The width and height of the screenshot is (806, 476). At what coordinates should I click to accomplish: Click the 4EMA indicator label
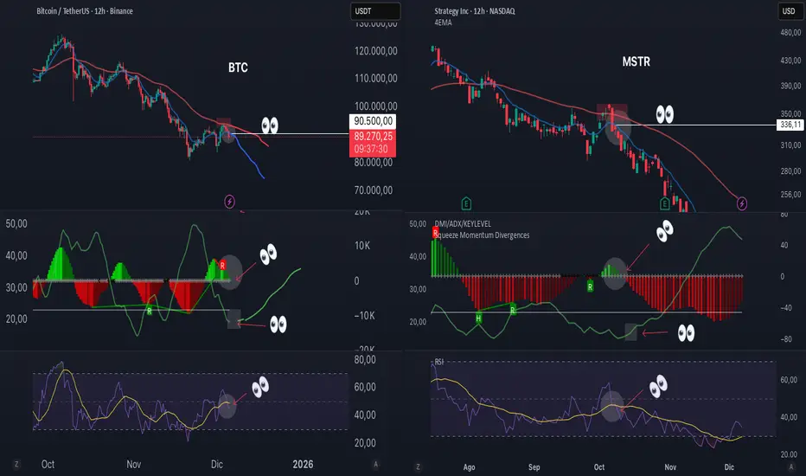click(x=443, y=23)
